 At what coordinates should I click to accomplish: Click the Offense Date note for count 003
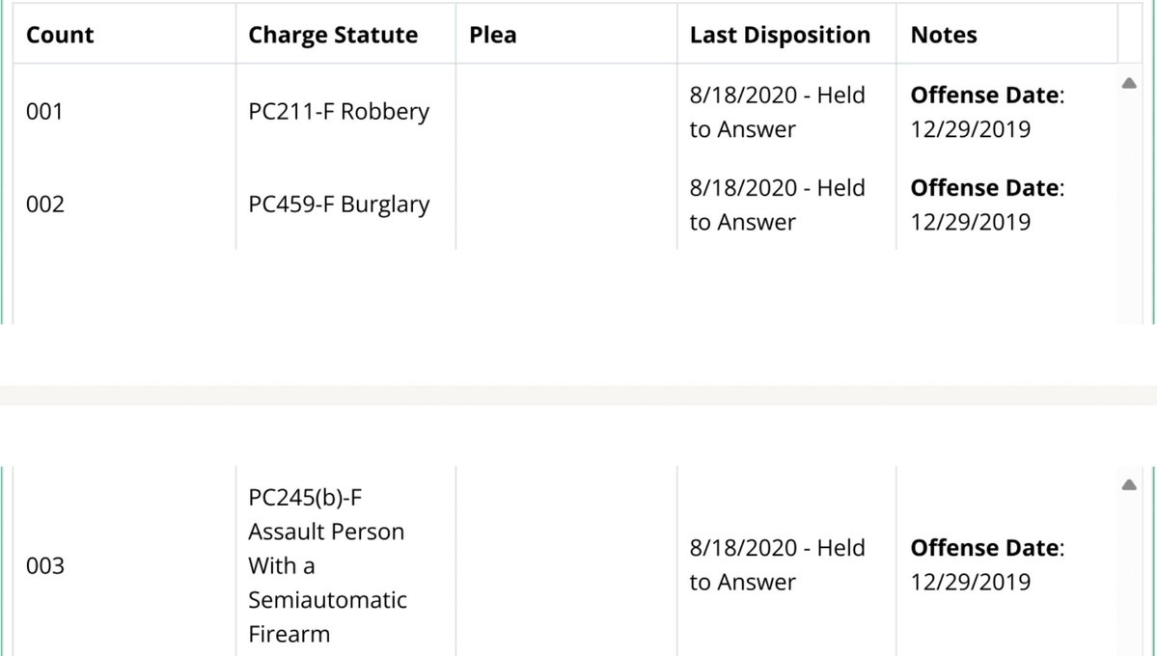[986, 565]
